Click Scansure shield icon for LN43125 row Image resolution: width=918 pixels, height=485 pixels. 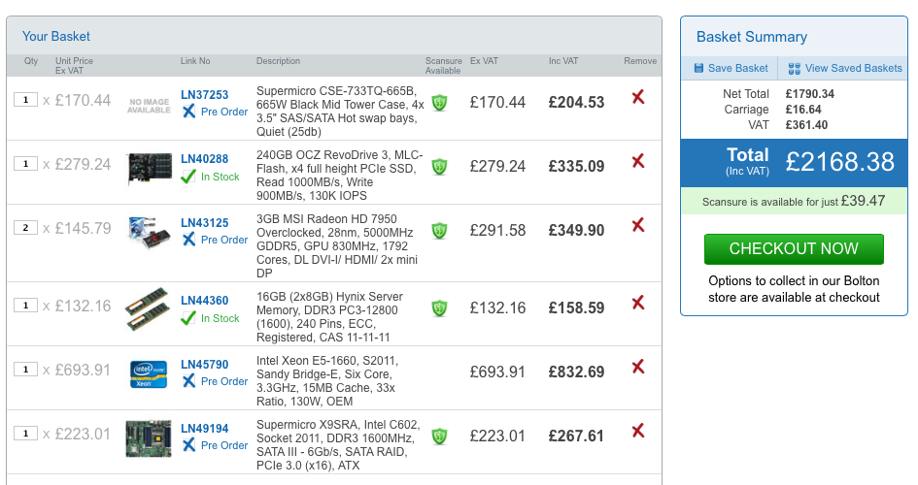[440, 231]
